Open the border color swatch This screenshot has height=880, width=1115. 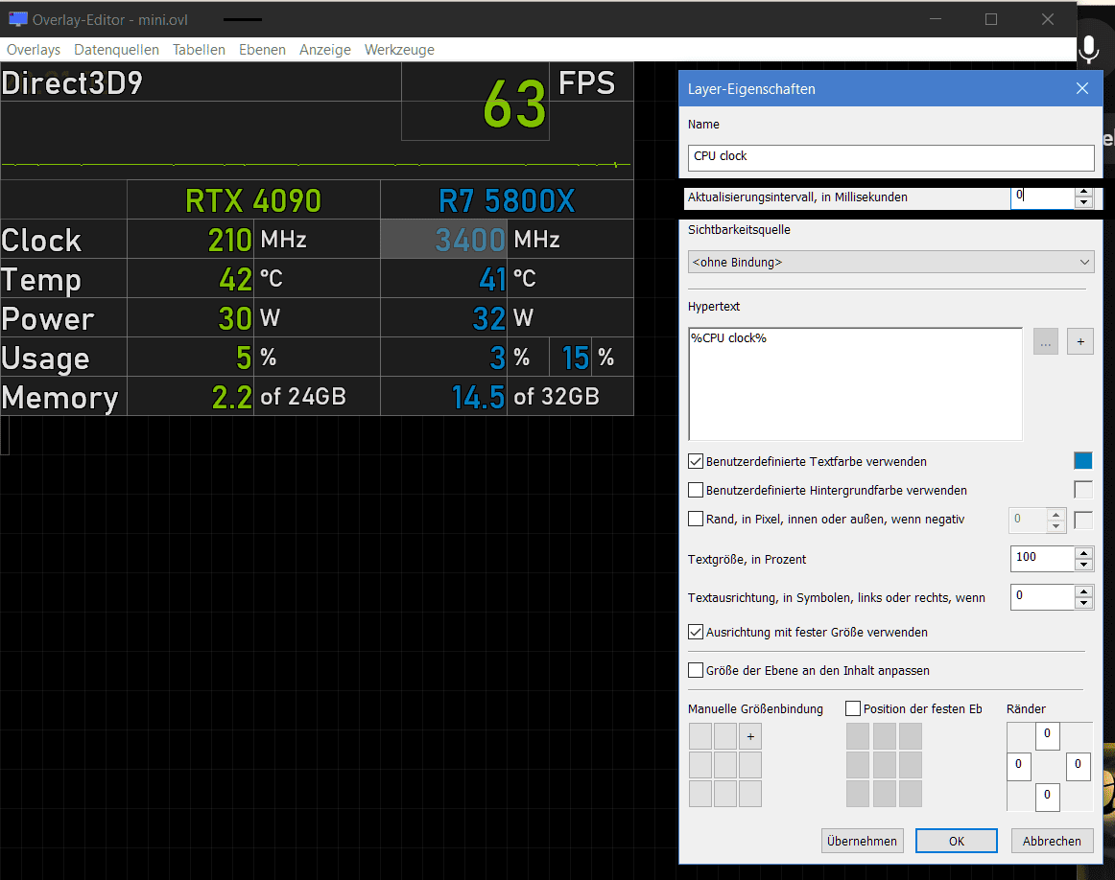(1083, 520)
